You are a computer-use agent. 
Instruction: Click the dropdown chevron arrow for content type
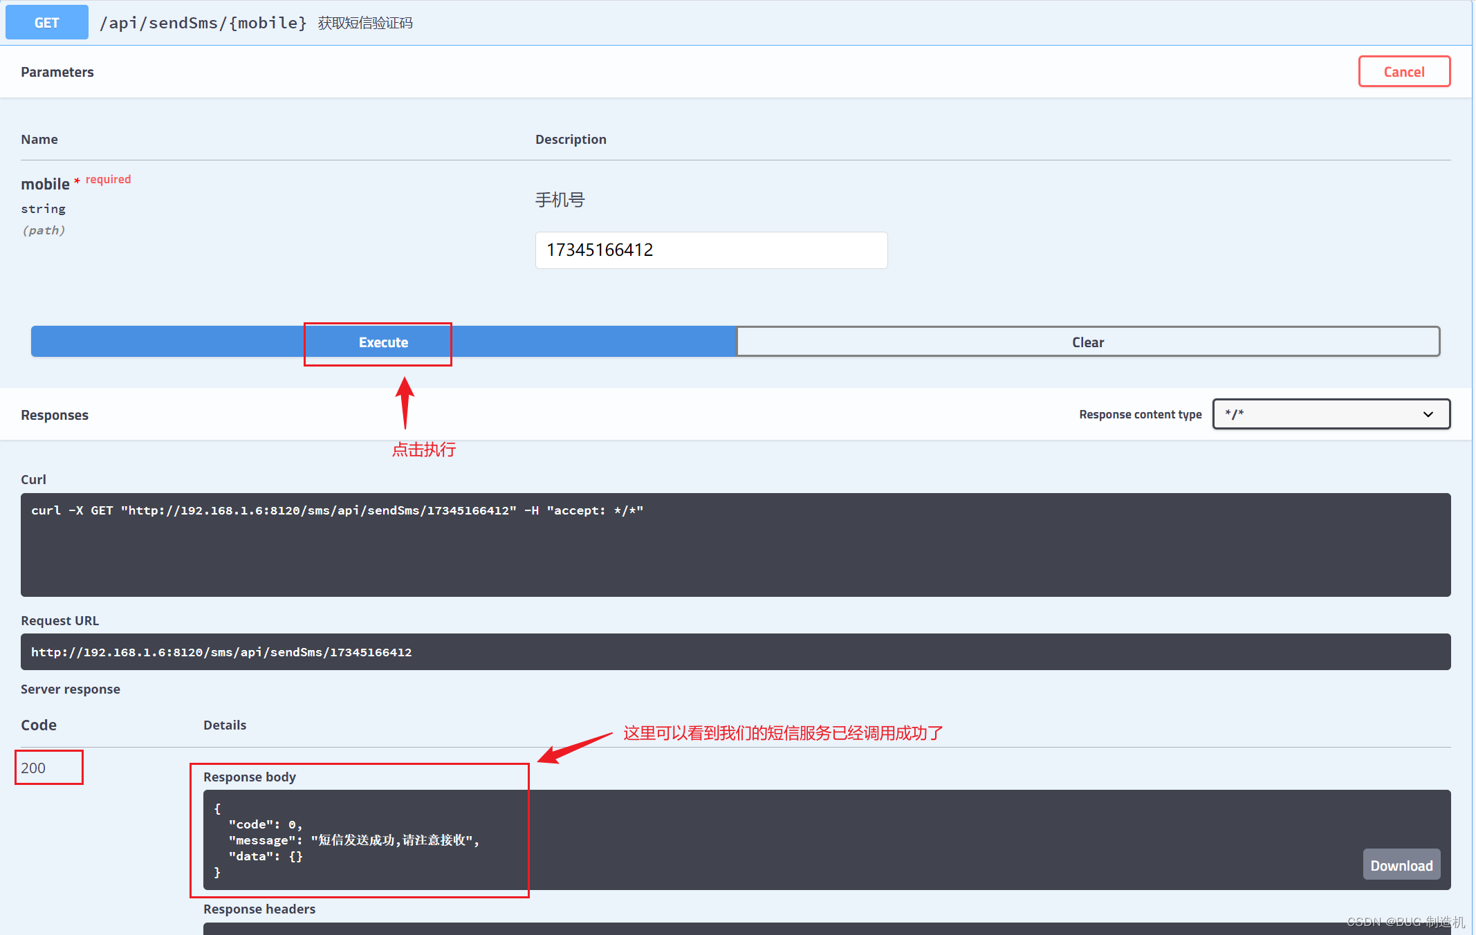[1428, 414]
